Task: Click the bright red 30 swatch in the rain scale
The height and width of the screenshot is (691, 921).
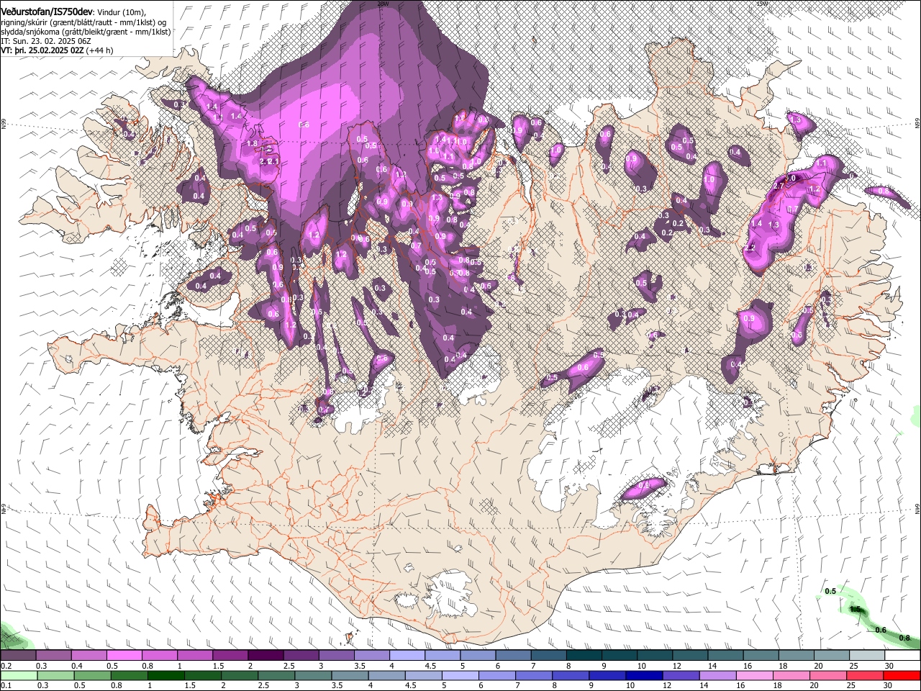Action: [902, 675]
